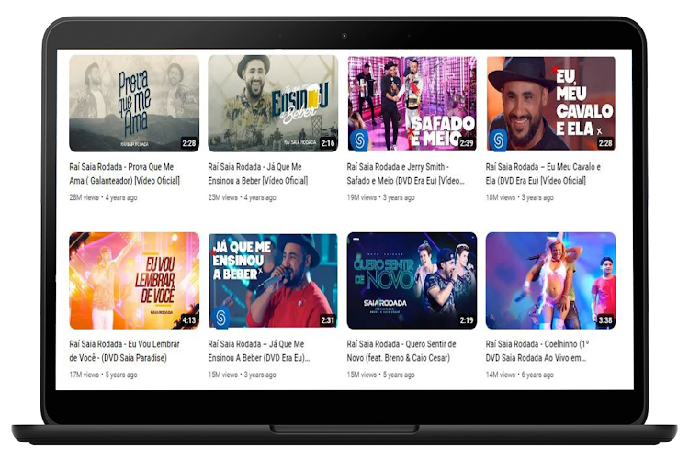Click title 'Já Que Me Ensinou A Beber (DVD Era Eu)'
The height and width of the screenshot is (459, 689).
click(x=259, y=351)
